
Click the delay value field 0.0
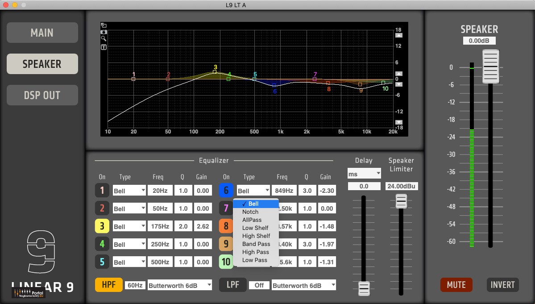364,186
